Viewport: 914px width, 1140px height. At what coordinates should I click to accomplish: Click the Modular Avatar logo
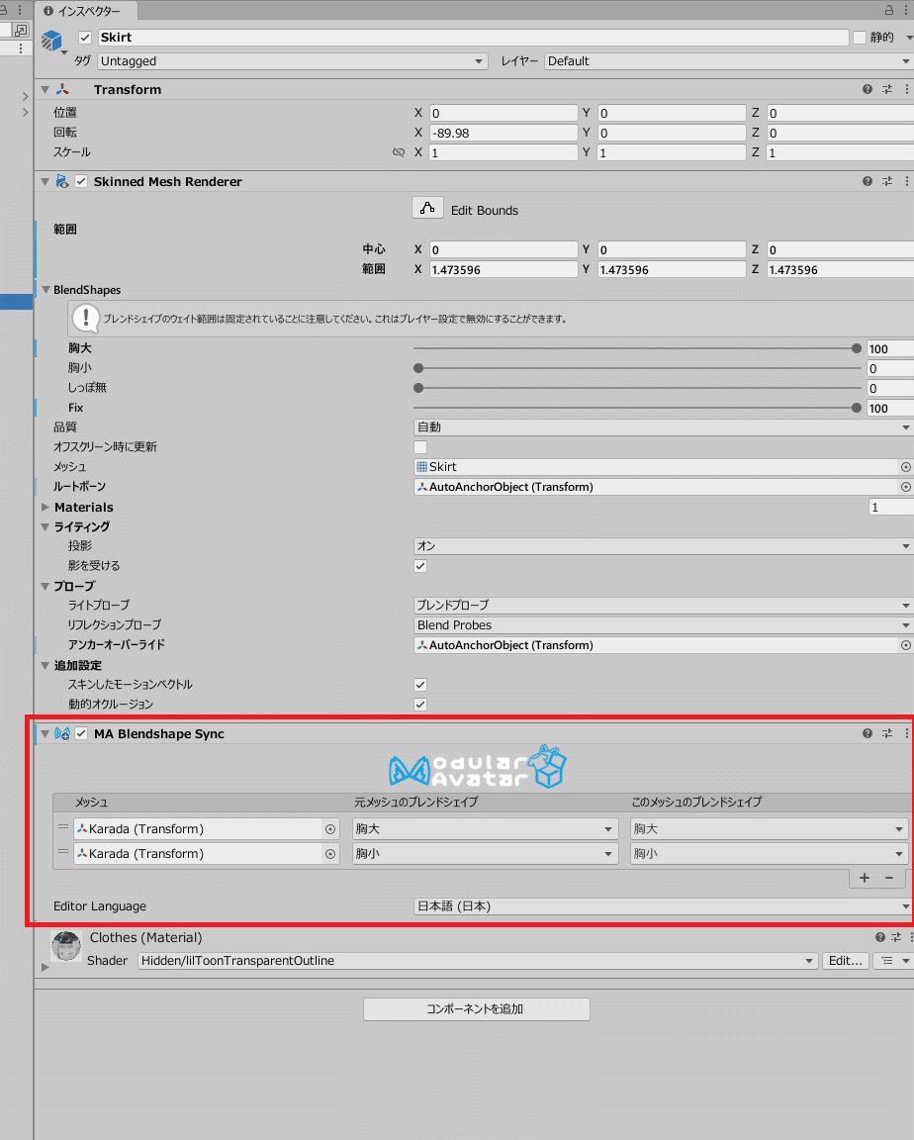coord(478,768)
